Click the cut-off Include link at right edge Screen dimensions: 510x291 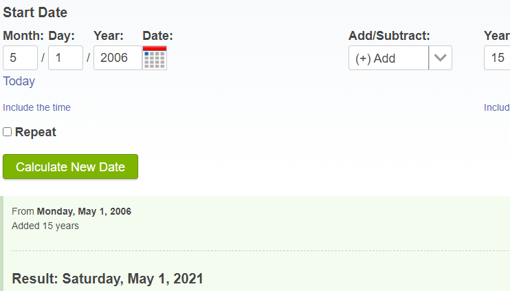[497, 107]
